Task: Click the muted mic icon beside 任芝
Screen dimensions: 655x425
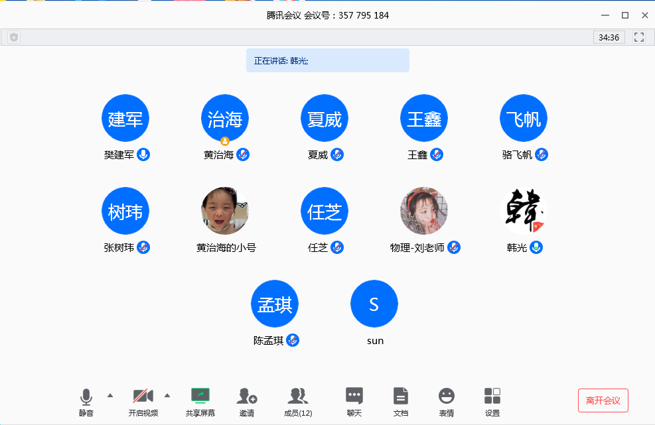Action: click(x=337, y=247)
